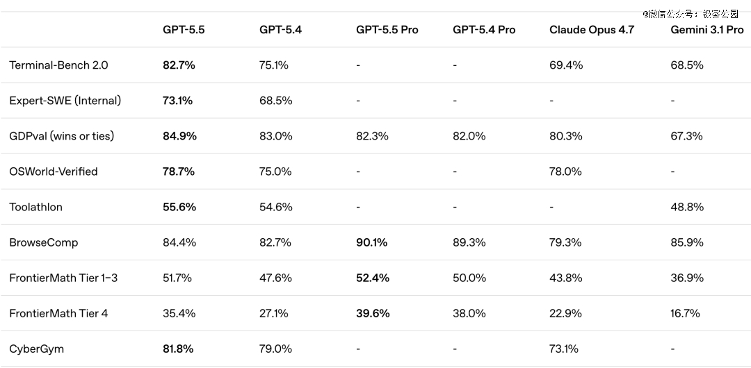751x368 pixels.
Task: Click the Toolathlon row label
Action: point(35,207)
